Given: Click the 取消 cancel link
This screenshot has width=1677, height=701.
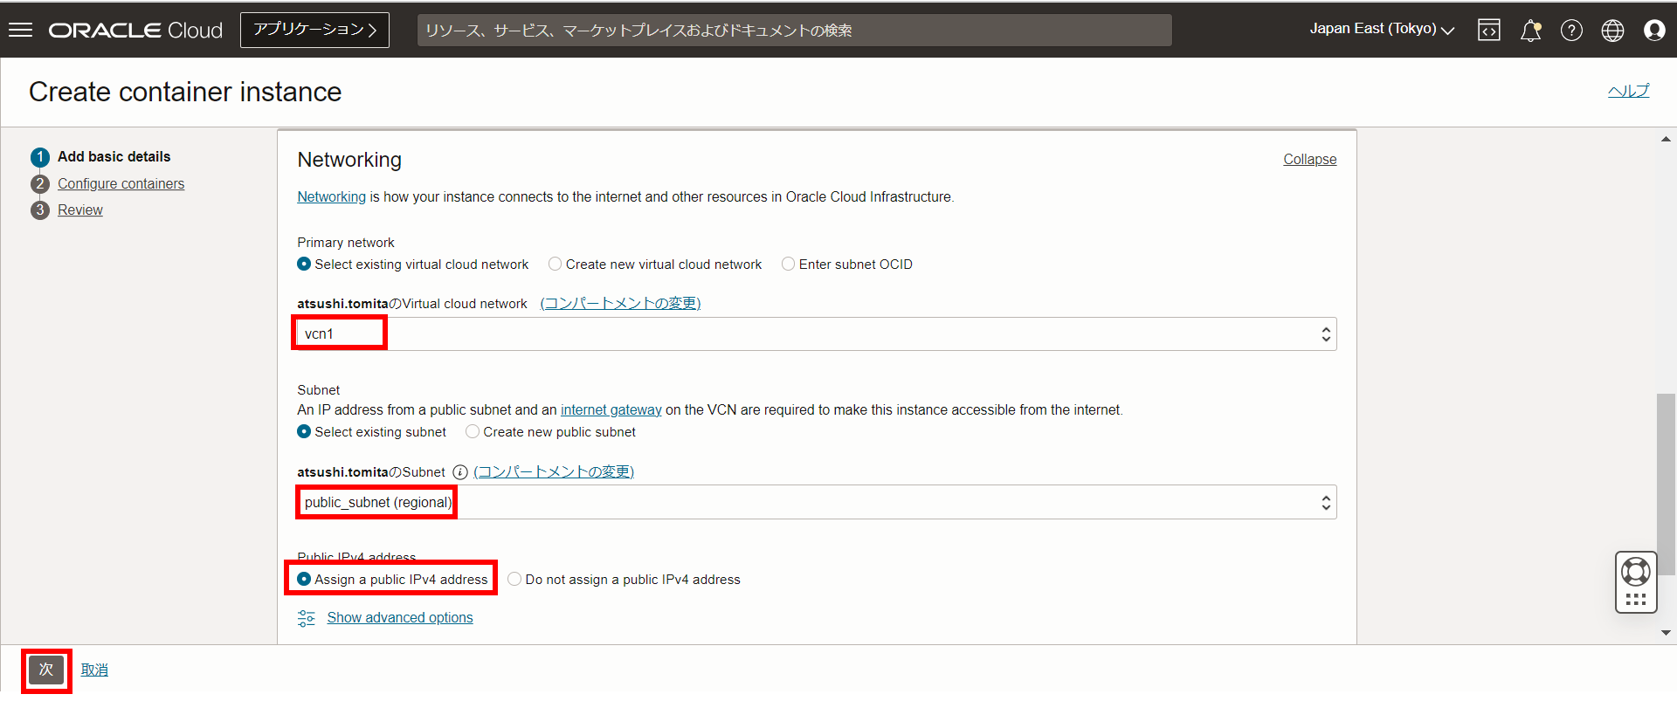Looking at the screenshot, I should pos(94,670).
